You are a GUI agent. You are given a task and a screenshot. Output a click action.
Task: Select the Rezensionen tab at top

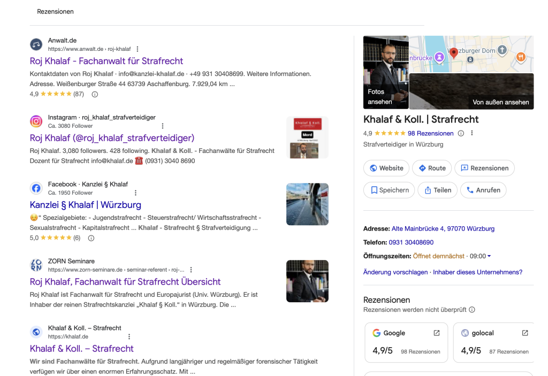(55, 11)
